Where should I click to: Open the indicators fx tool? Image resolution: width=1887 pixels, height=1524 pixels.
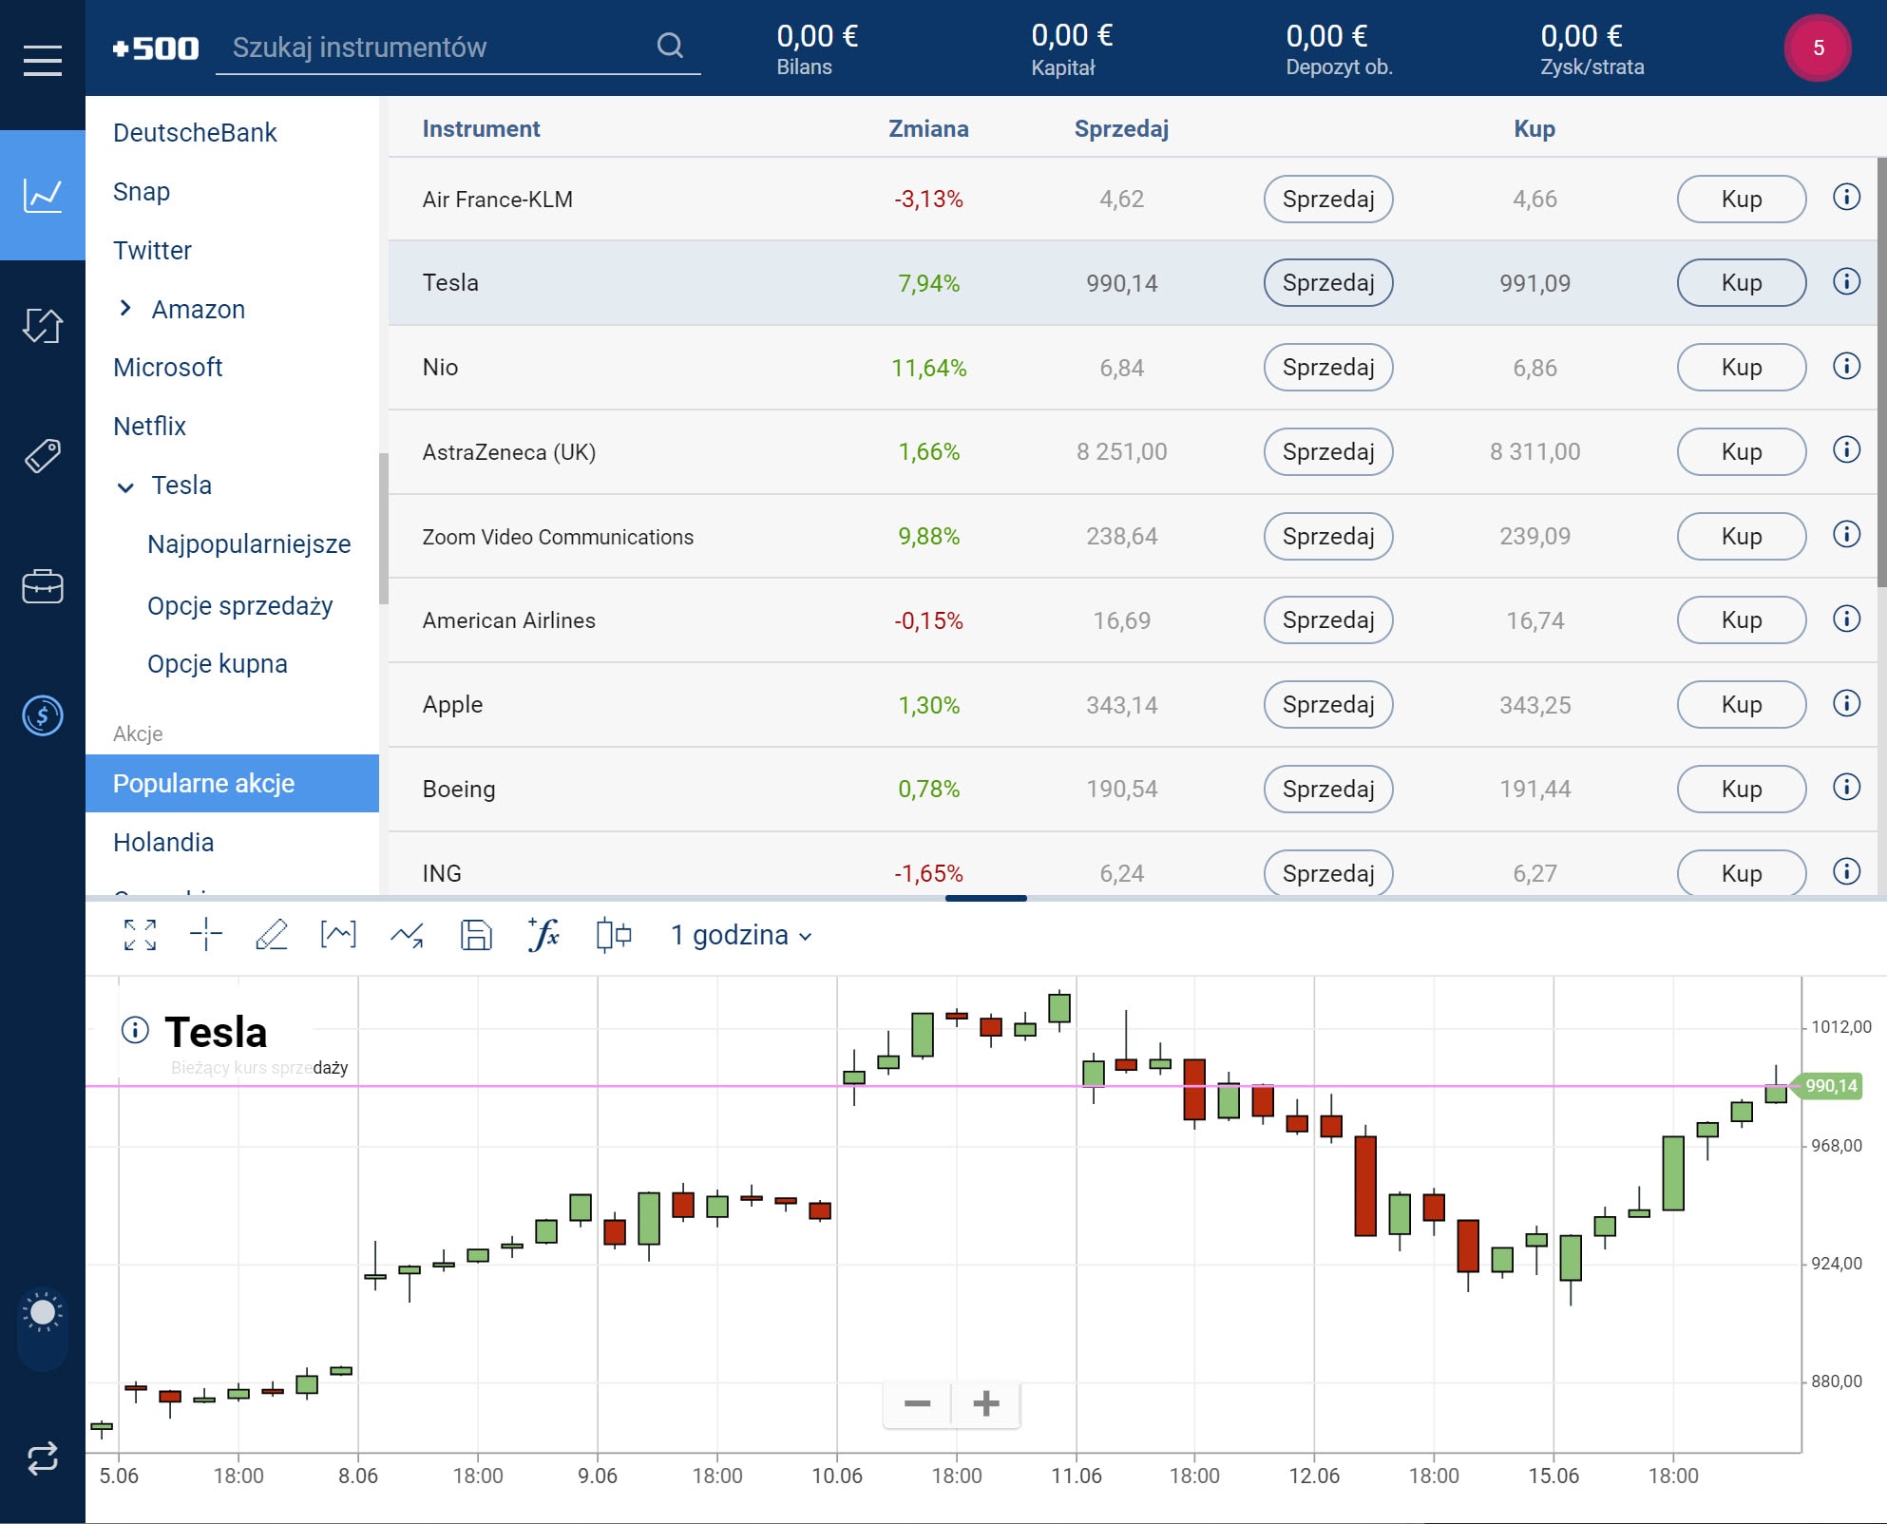(543, 935)
